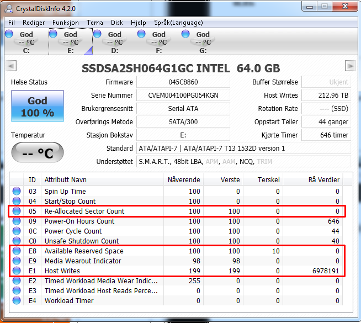Image resolution: width=361 pixels, height=323 pixels.
Task: Click the Oppstart Teller 44 ganger value
Action: [x=326, y=122]
